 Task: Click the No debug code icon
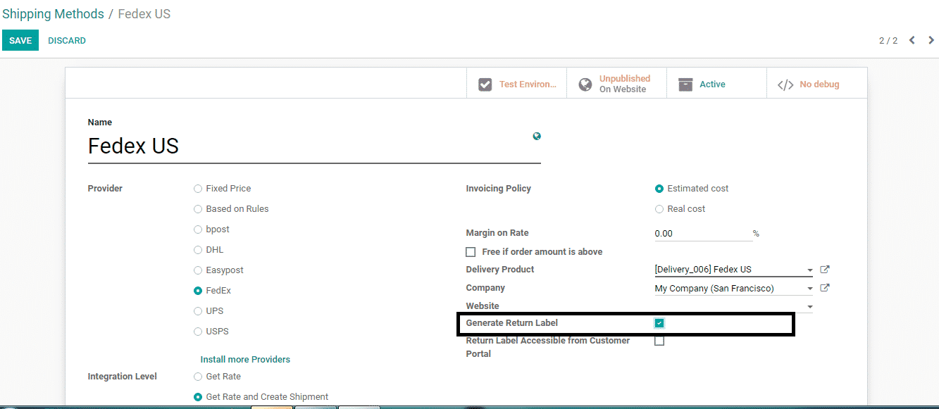point(785,84)
